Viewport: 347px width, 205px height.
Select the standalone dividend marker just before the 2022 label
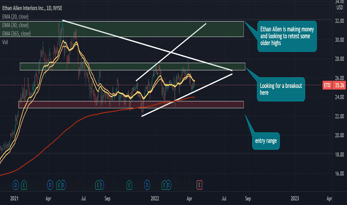tap(147, 185)
